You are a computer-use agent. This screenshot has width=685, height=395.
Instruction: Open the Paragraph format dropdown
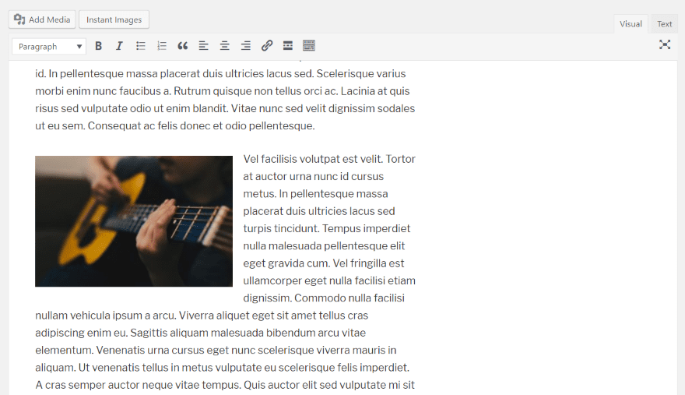[x=49, y=47]
